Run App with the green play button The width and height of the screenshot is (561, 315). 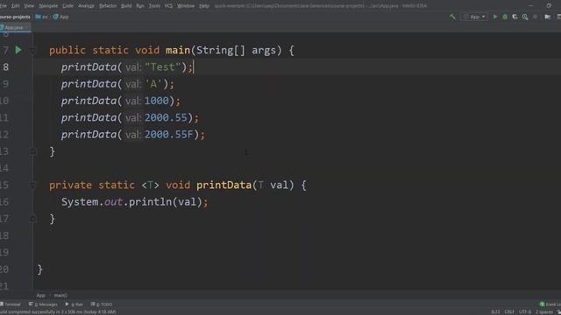[495, 17]
